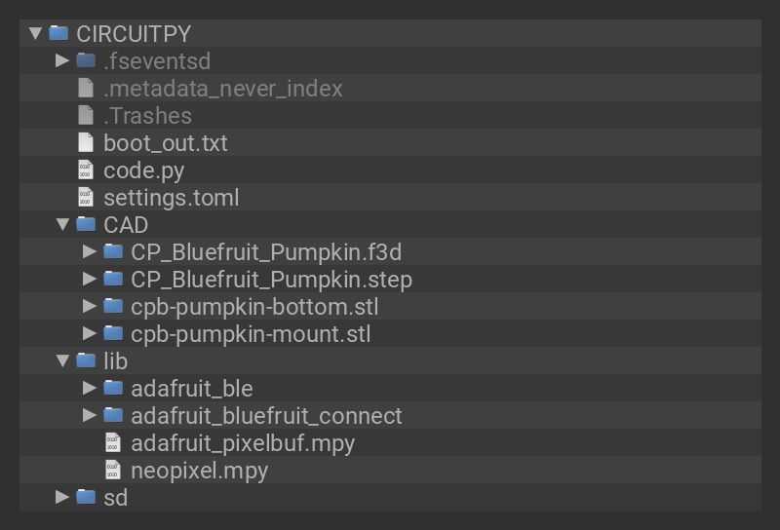Click the neopixel.mpy file icon
780x530 pixels.
tap(113, 470)
